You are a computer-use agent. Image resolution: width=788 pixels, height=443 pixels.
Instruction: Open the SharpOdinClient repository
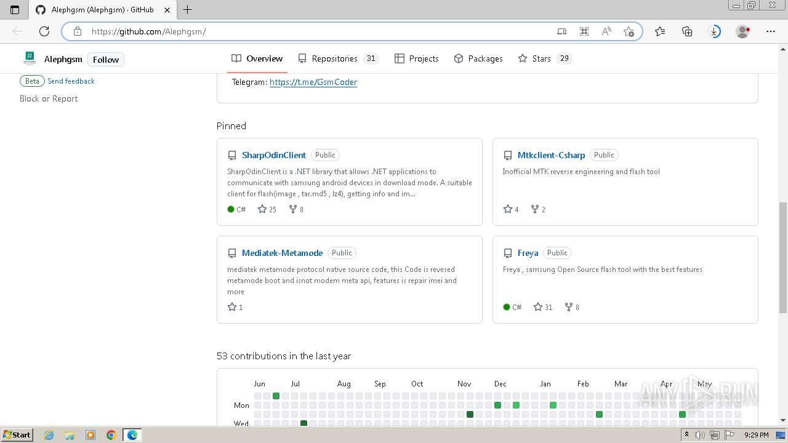point(274,155)
